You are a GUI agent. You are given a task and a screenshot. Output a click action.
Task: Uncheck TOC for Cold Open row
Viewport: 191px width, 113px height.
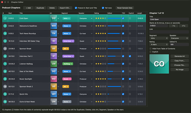pyautogui.click(x=123, y=18)
